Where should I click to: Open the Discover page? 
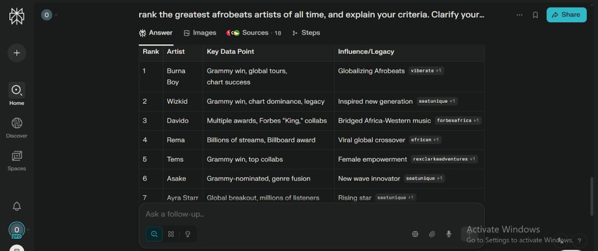(x=17, y=128)
